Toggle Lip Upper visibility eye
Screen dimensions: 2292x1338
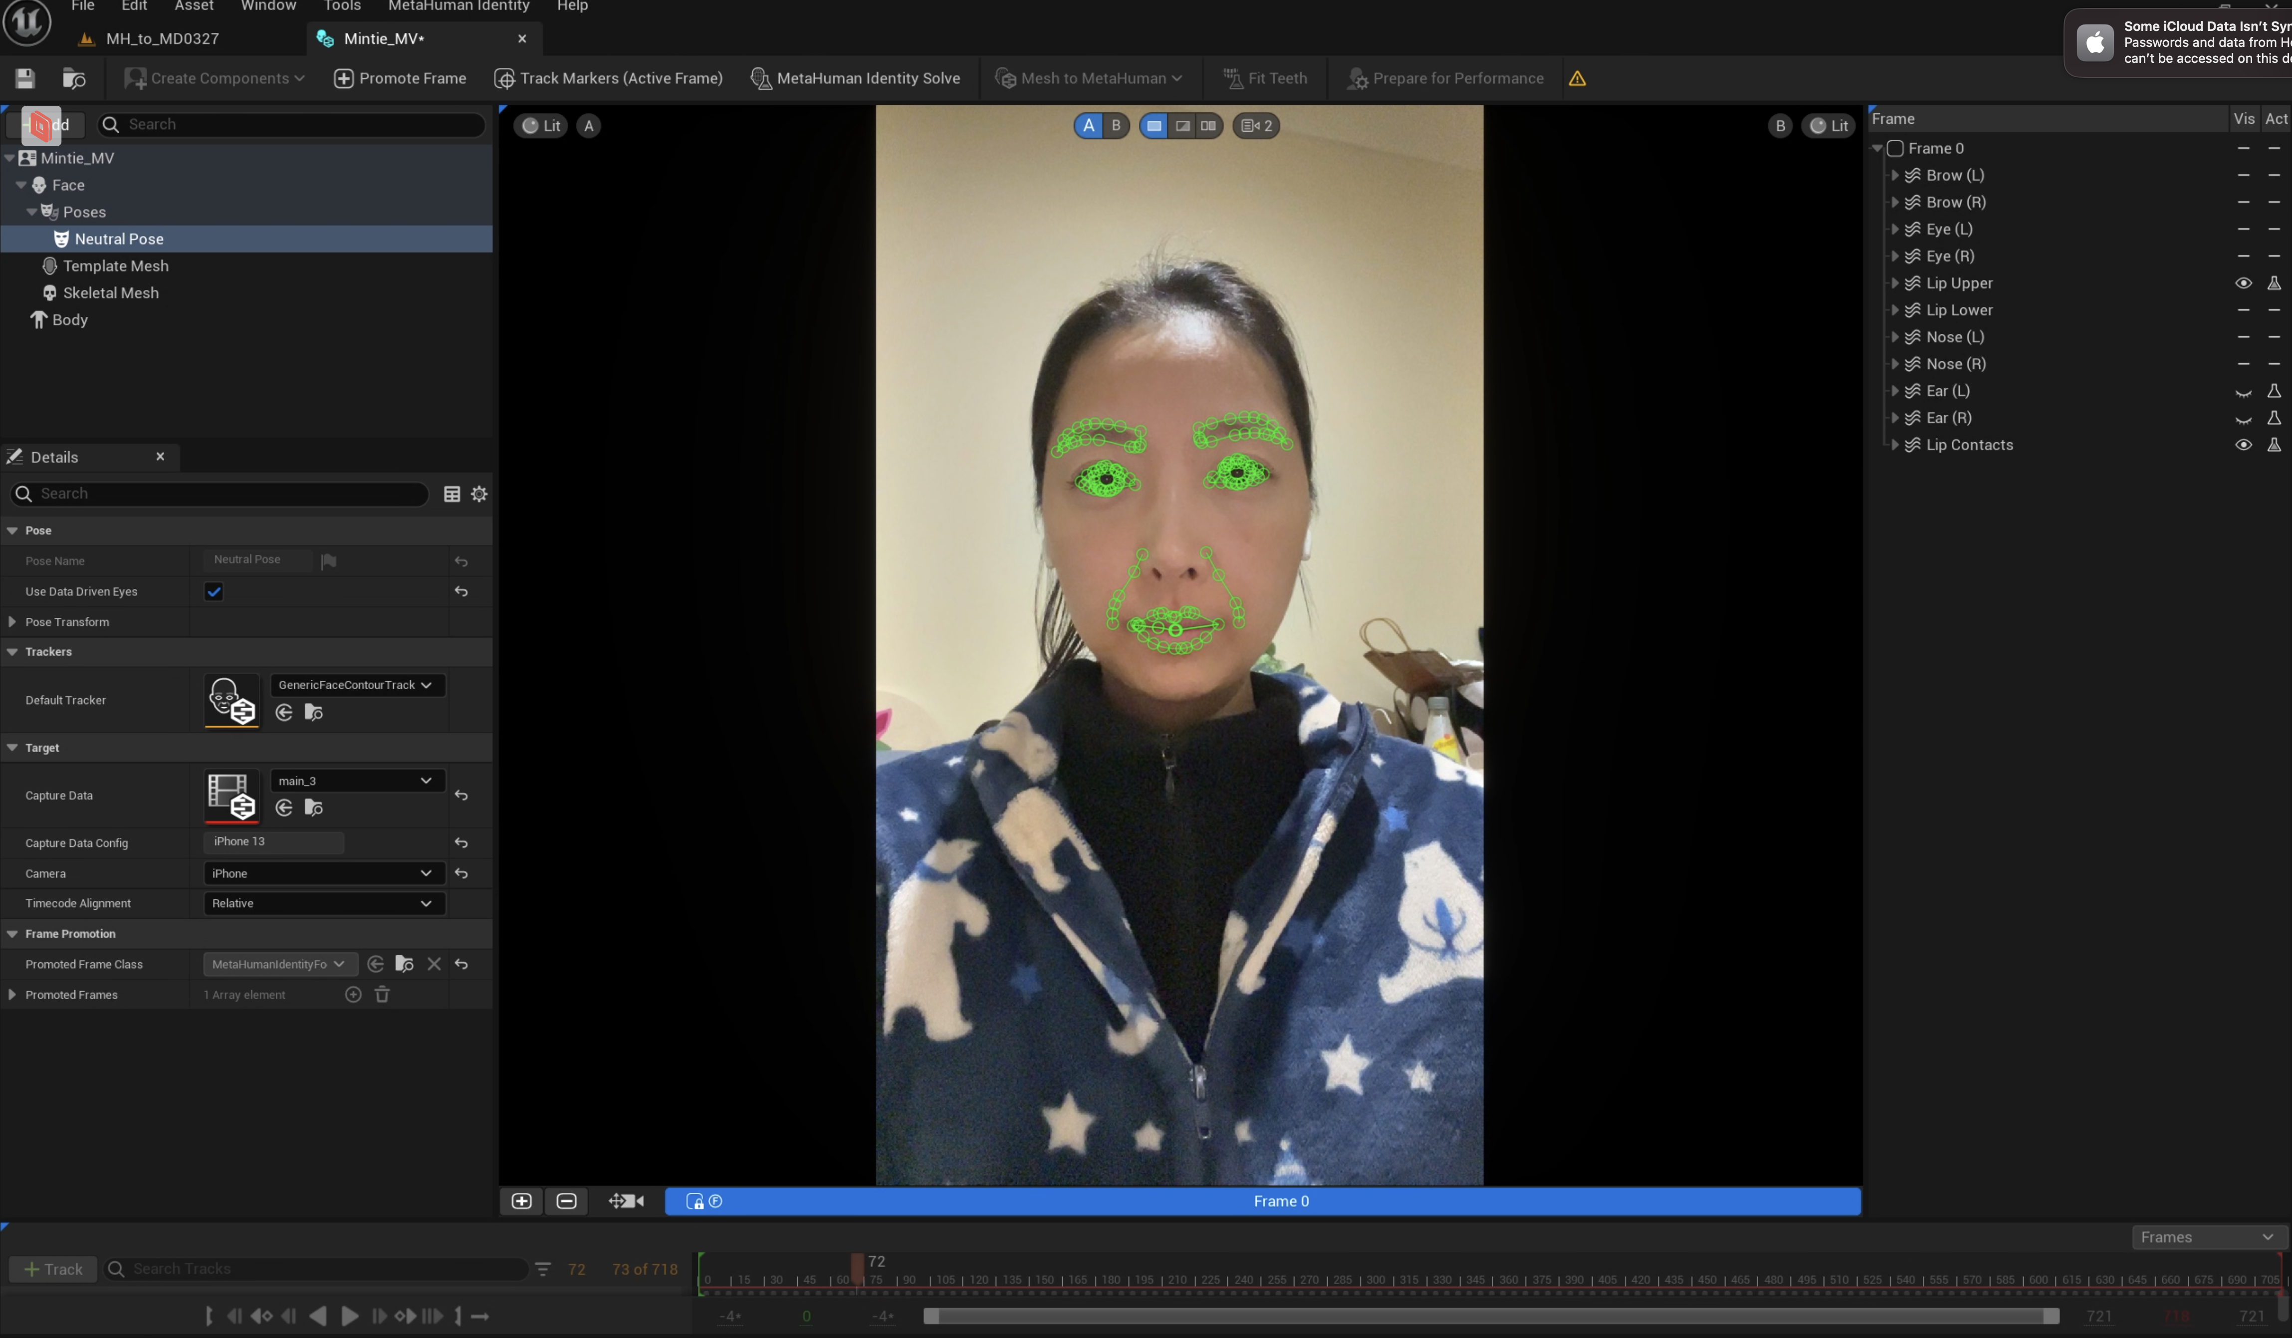tap(2243, 283)
